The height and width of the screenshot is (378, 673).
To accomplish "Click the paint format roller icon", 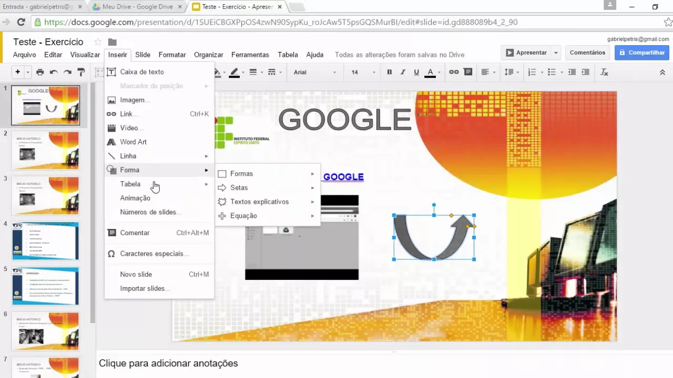I will tap(81, 72).
